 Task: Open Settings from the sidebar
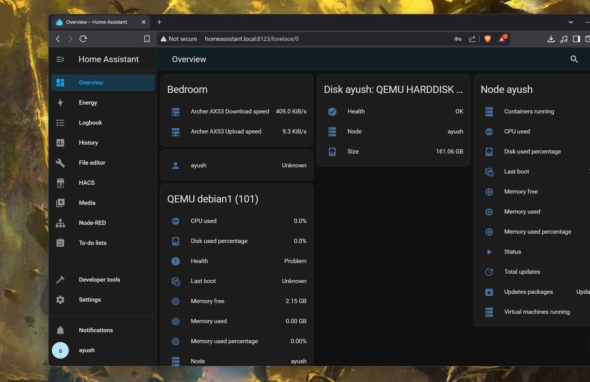[60, 300]
